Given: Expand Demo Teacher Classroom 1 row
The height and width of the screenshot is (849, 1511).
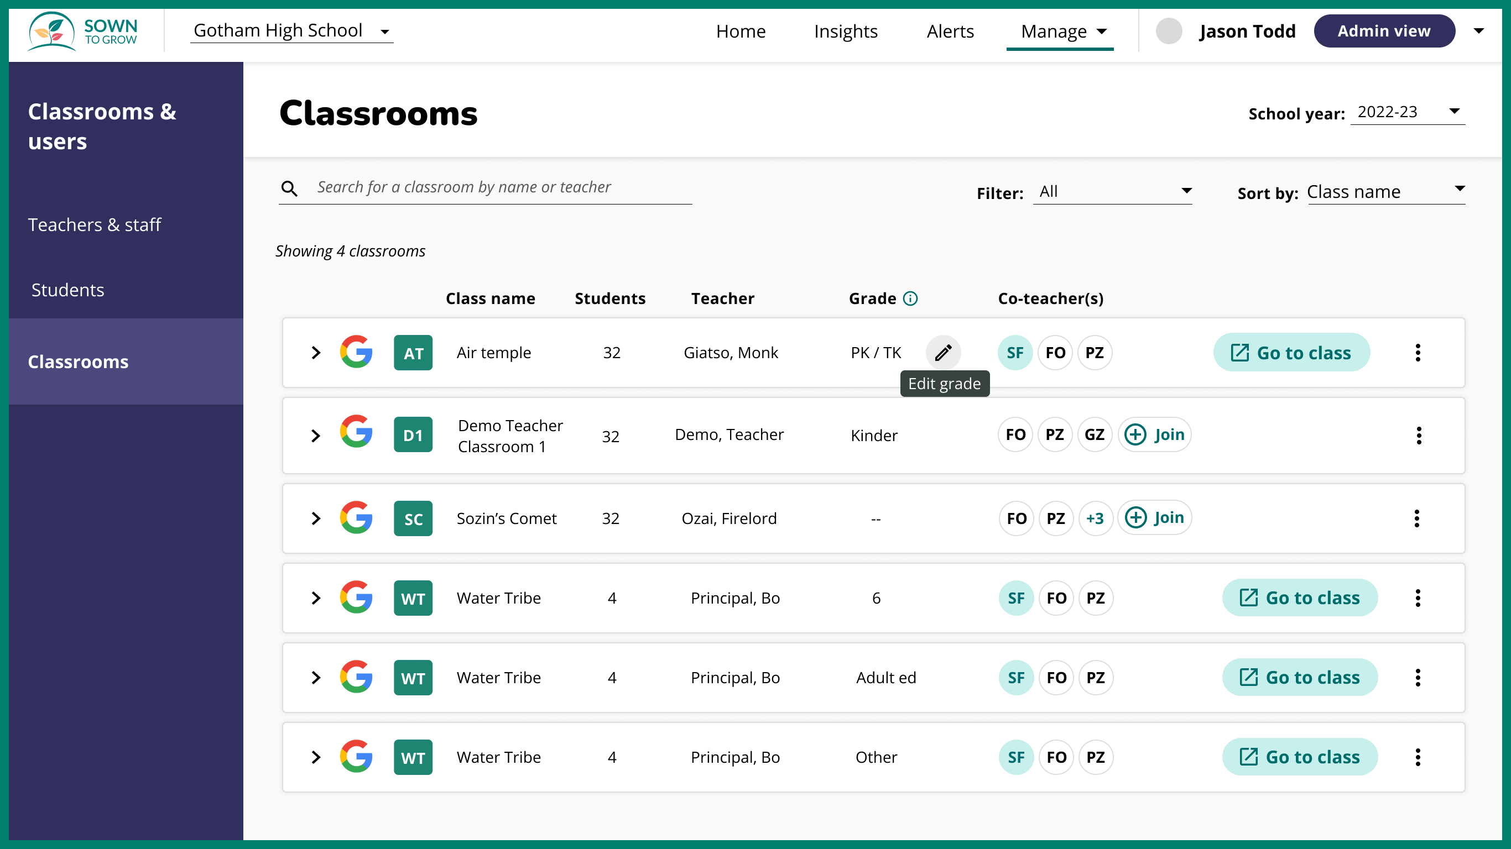Looking at the screenshot, I should point(316,436).
